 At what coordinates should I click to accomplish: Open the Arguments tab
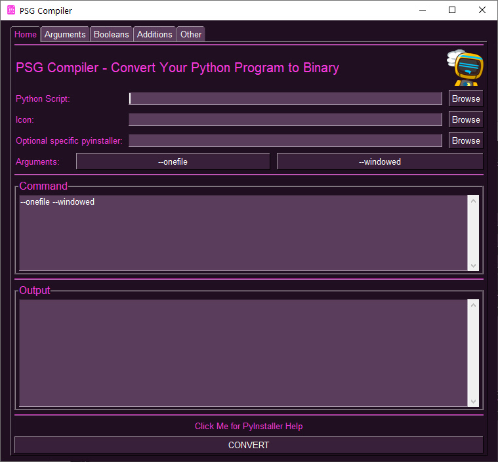[x=65, y=34]
